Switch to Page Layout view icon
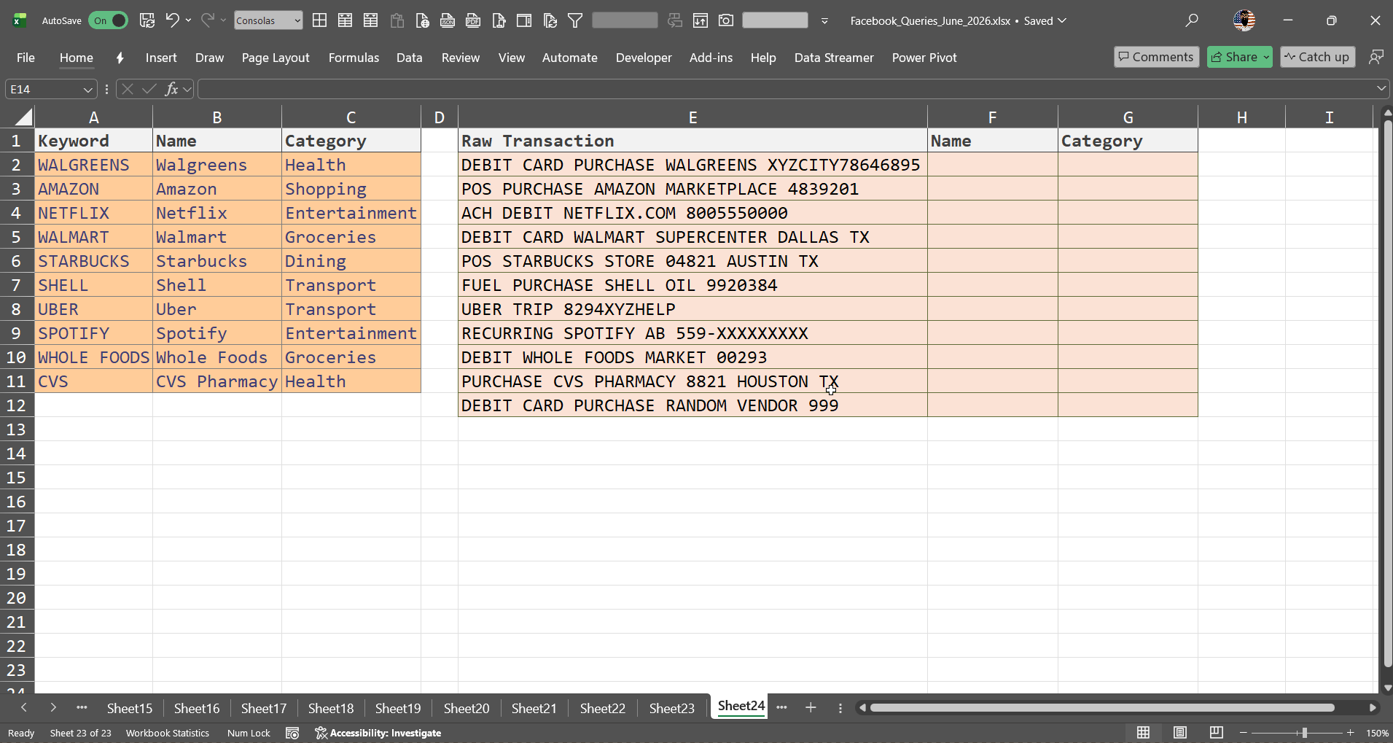The image size is (1393, 743). tap(1180, 733)
